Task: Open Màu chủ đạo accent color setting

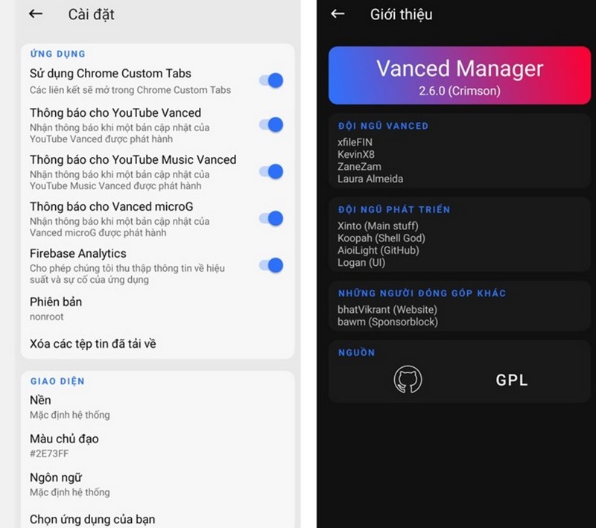Action: (x=157, y=445)
